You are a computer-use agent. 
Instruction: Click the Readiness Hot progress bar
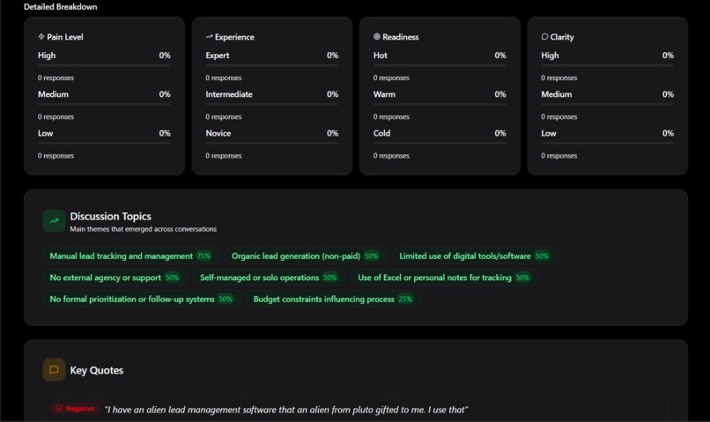(x=440, y=66)
